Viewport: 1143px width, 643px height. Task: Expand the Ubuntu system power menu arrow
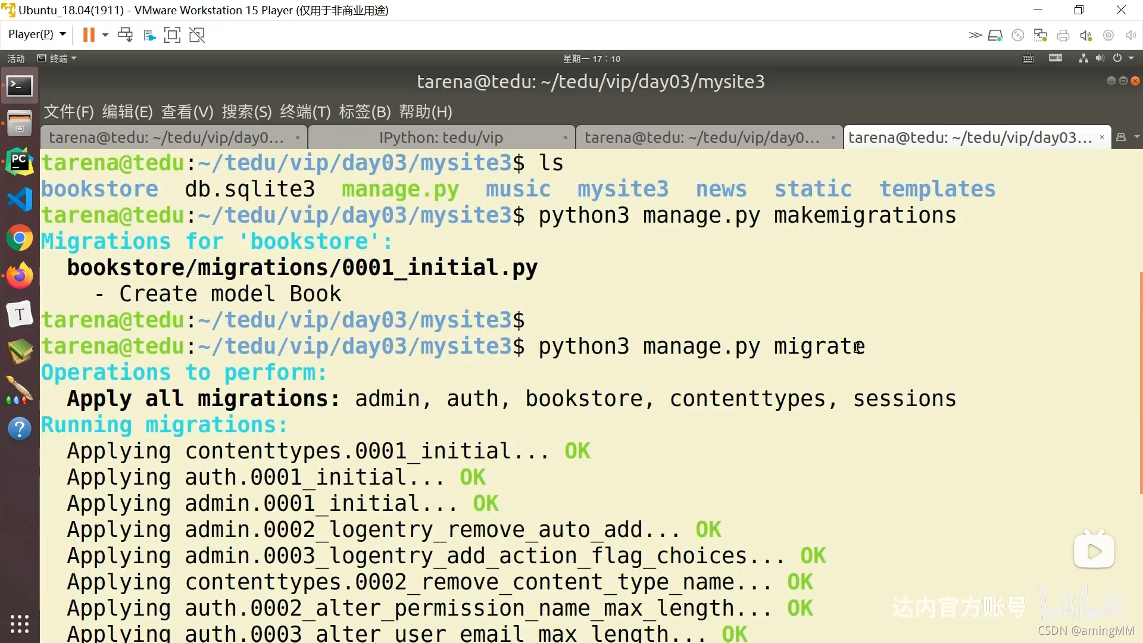coord(1131,58)
